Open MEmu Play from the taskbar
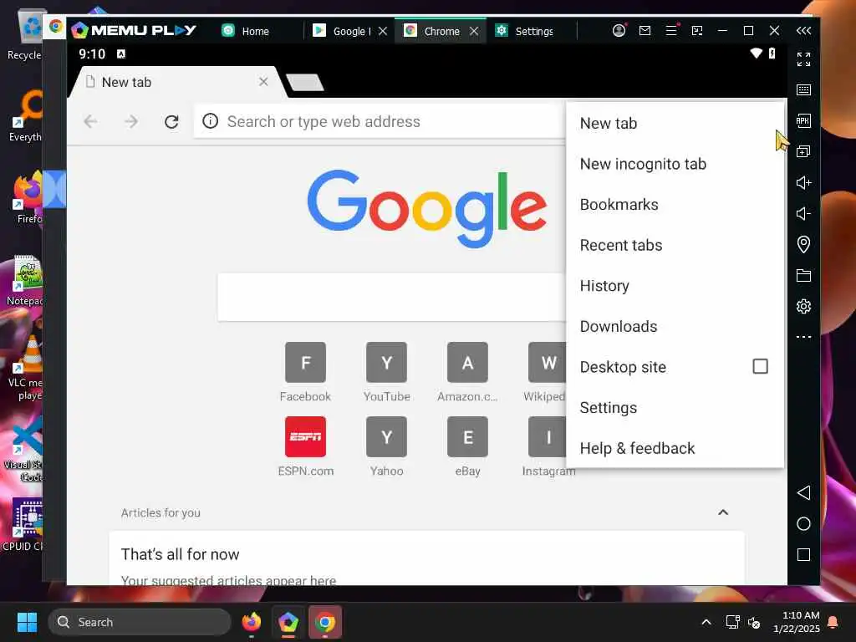856x642 pixels. point(288,622)
